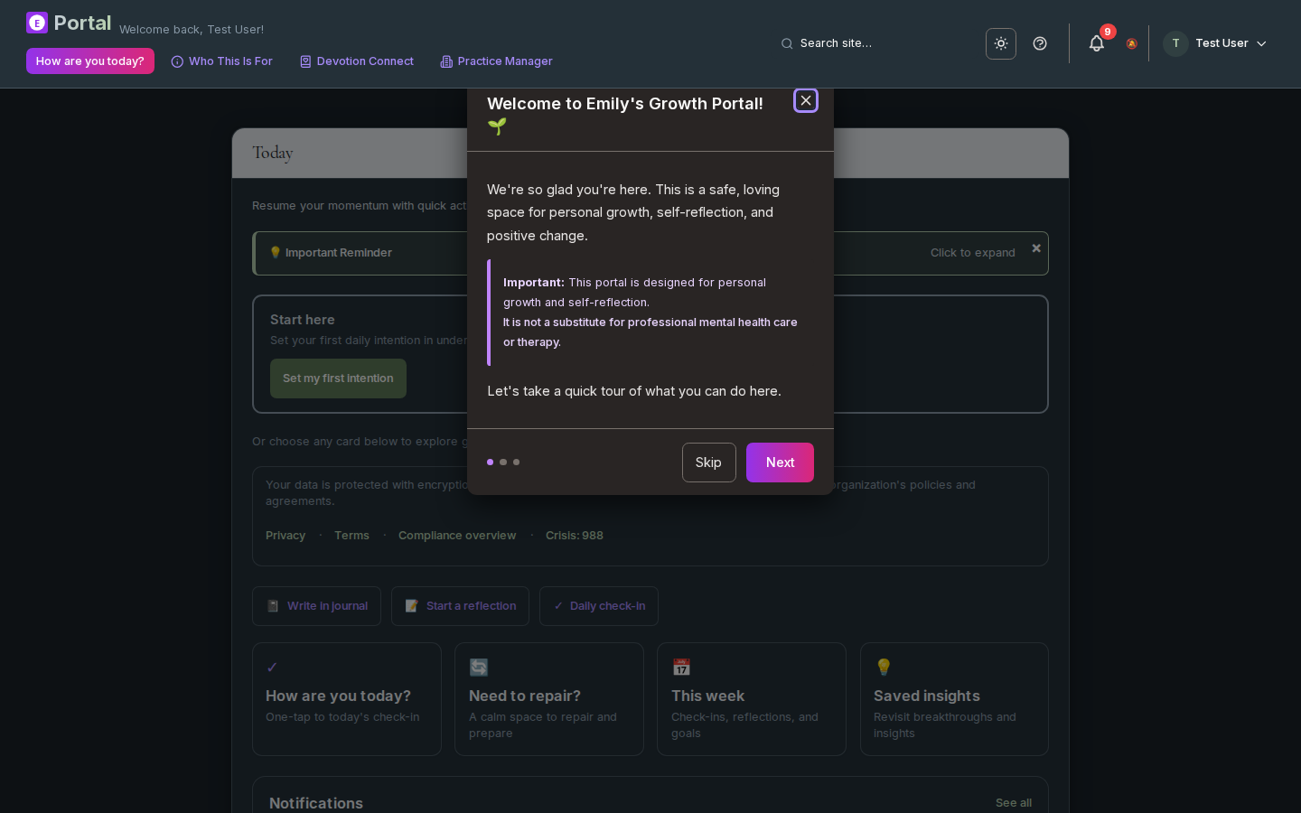The image size is (1301, 813).
Task: Close the welcome dialog with X
Action: (x=806, y=100)
